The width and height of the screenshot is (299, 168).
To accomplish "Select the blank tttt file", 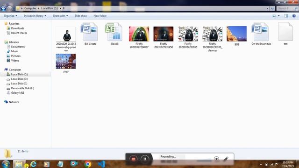I will point(285,34).
